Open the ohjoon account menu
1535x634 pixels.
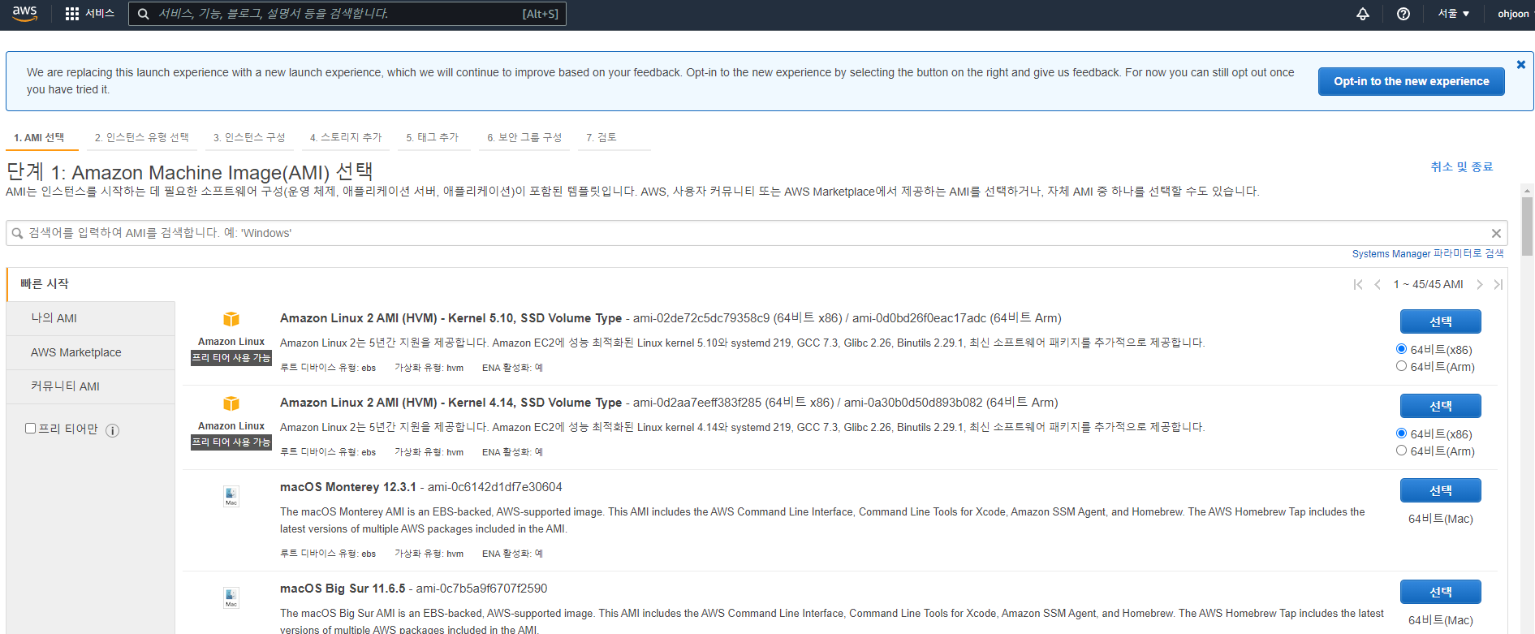(x=1513, y=14)
